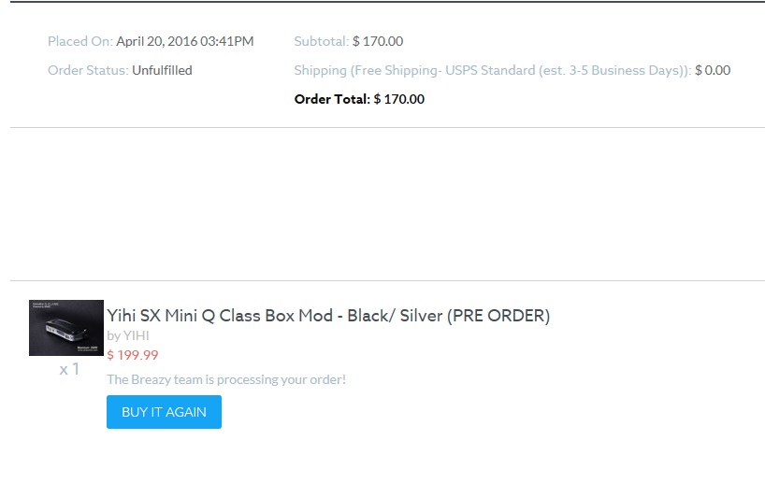
Task: Select the $ 170.00 subtotal amount
Action: tap(378, 41)
